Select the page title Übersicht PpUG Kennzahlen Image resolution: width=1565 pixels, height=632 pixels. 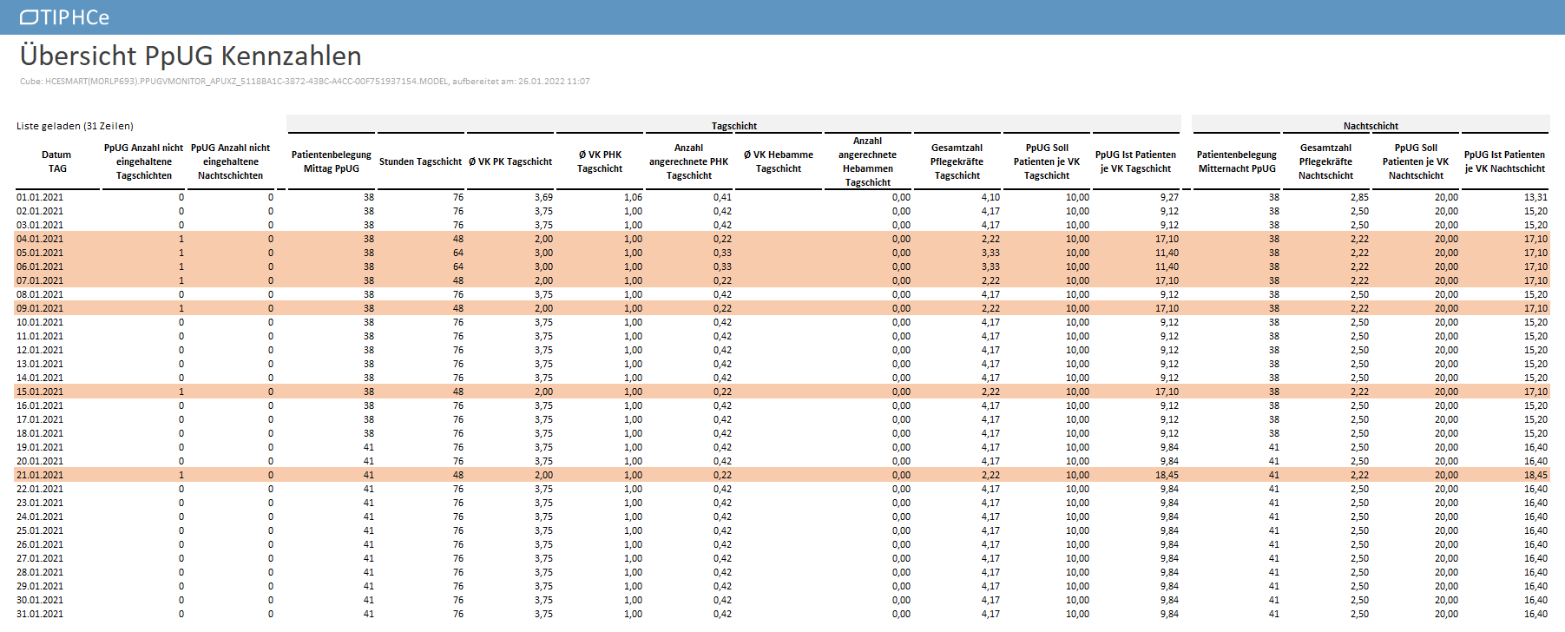tap(191, 56)
